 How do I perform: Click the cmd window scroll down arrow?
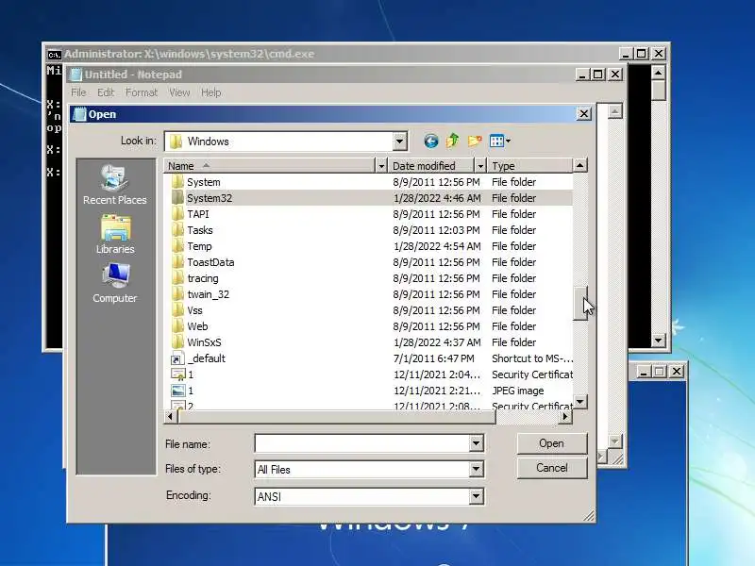(x=658, y=341)
